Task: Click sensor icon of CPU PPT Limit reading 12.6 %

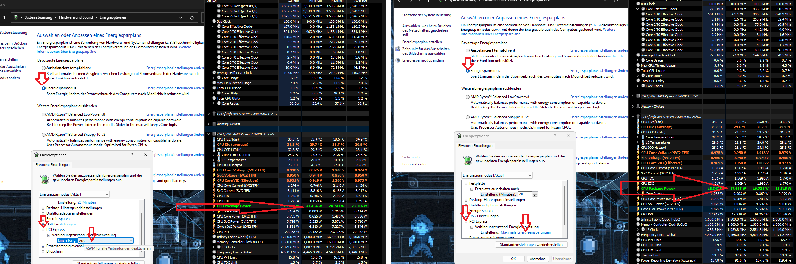Action: pyautogui.click(x=638, y=240)
